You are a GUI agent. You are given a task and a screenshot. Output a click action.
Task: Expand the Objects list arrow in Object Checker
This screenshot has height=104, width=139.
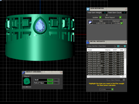click(x=27, y=87)
